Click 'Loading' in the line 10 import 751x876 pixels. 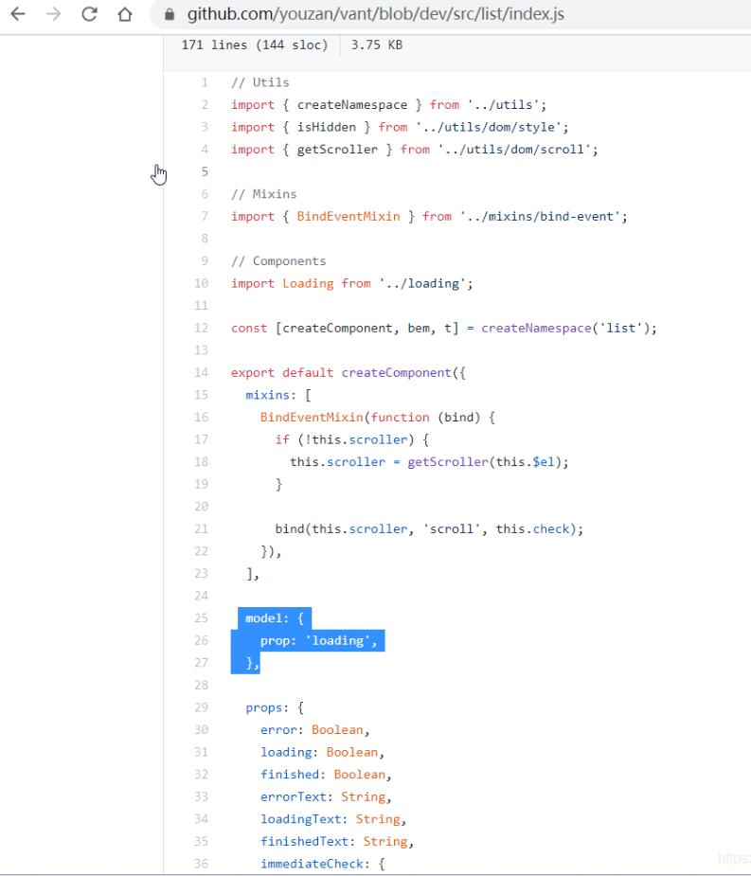coord(308,284)
